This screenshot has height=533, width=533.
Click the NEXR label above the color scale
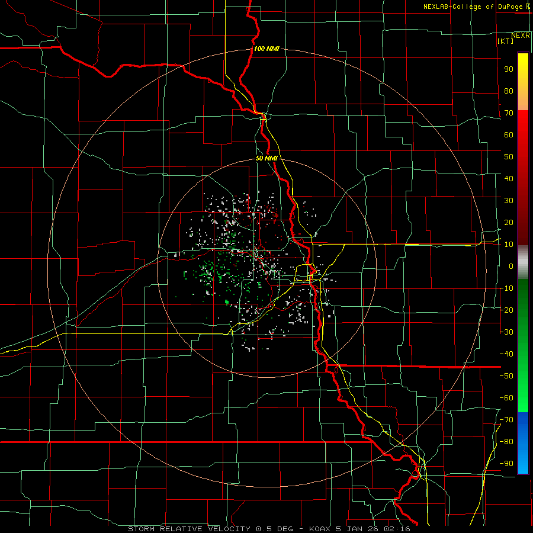[521, 36]
